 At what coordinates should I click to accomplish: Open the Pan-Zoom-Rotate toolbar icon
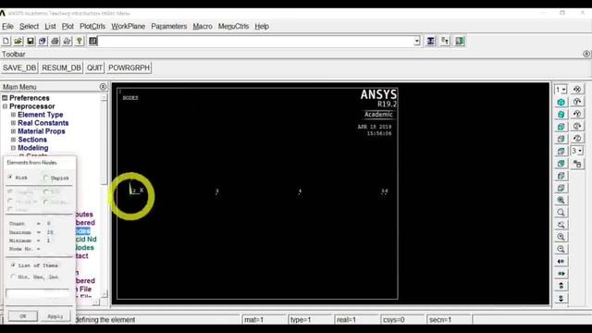click(43, 41)
